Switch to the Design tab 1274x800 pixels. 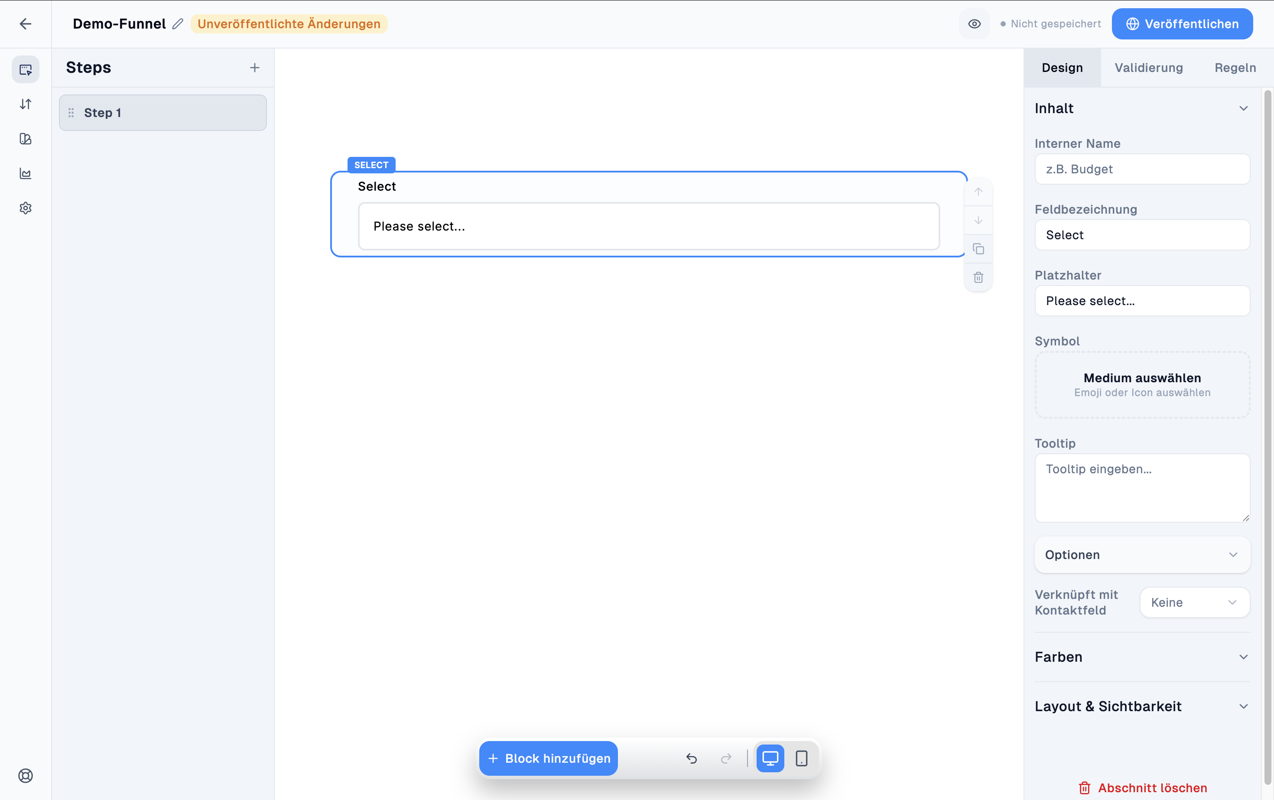1062,68
